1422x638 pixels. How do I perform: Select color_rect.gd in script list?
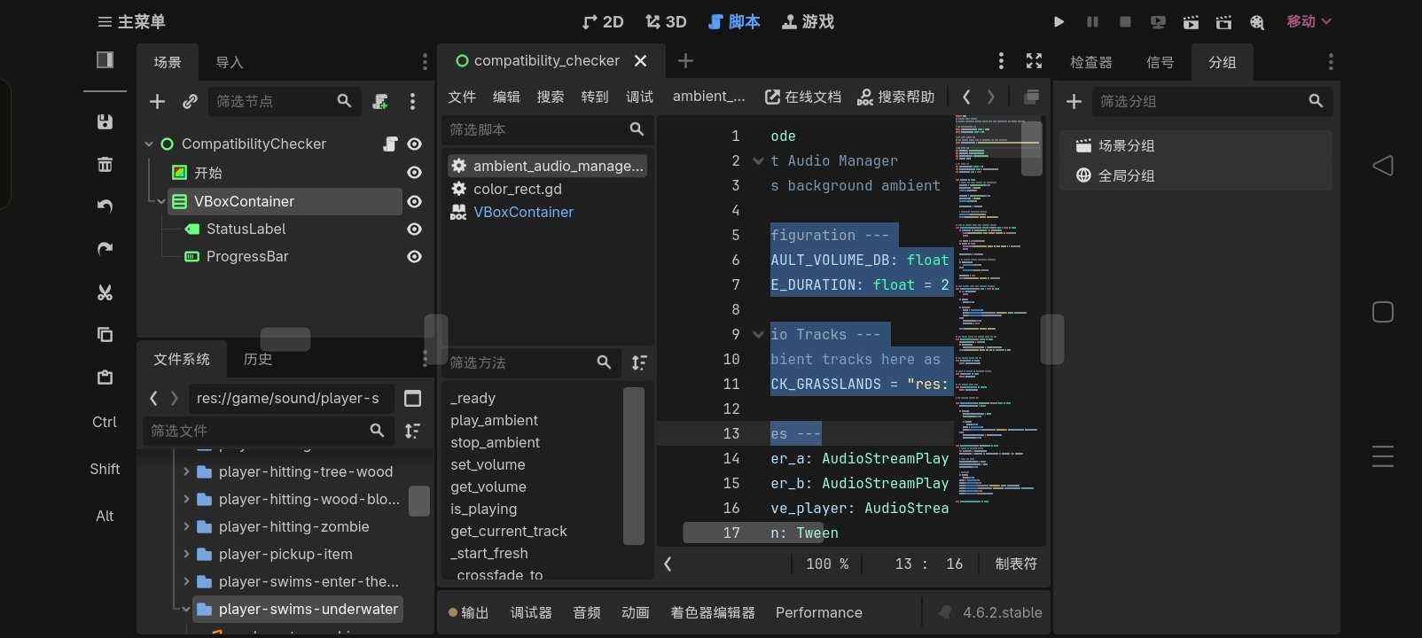(517, 189)
